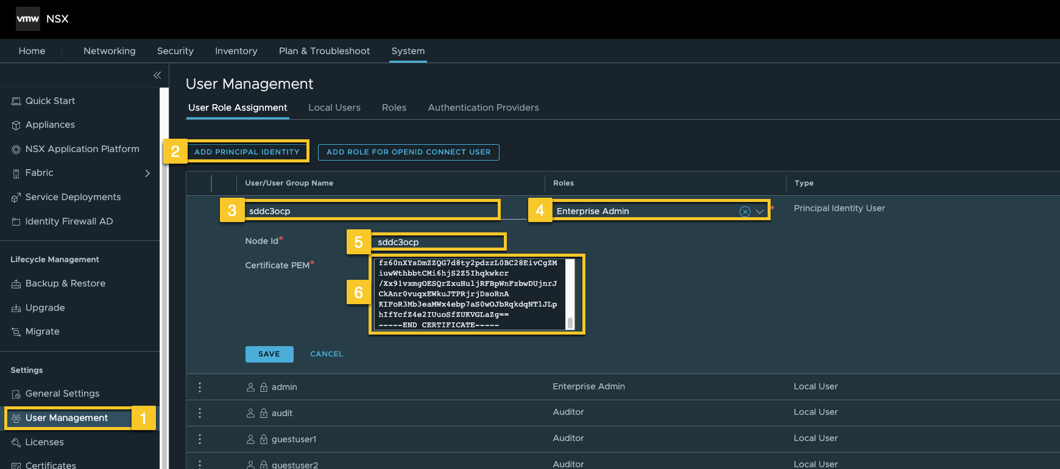
Task: Click Local User type in guestuser1 row
Action: [816, 438]
